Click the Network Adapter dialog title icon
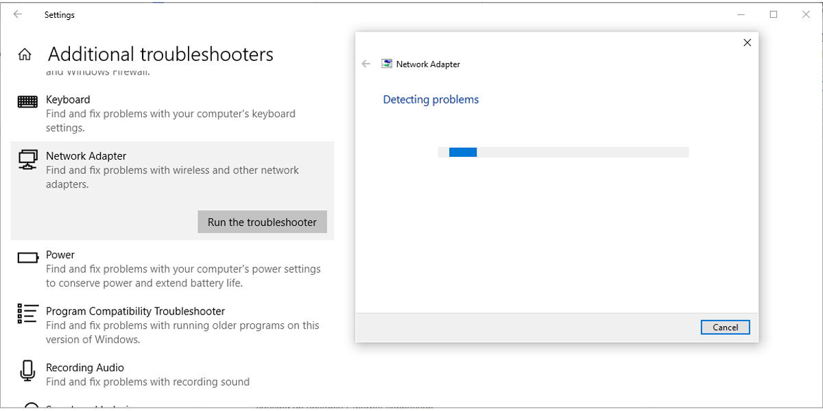The width and height of the screenshot is (823, 411). pyautogui.click(x=387, y=64)
